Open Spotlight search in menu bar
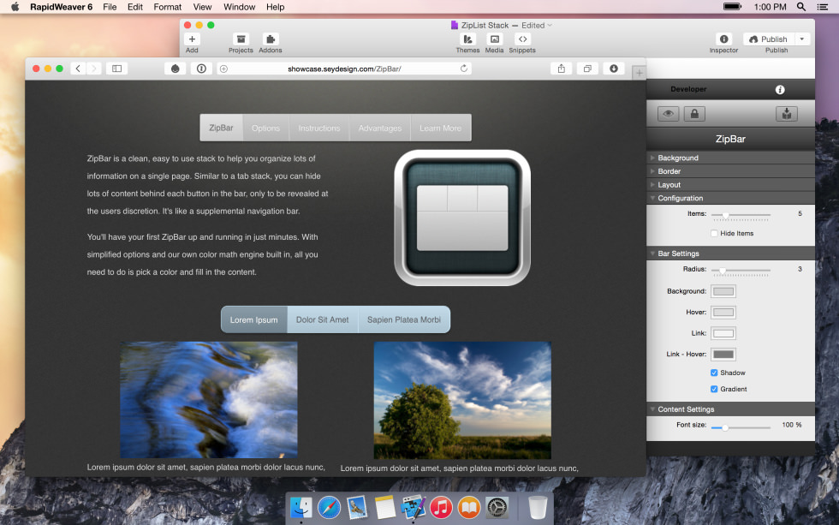Screen dimensions: 839x525 [801, 7]
